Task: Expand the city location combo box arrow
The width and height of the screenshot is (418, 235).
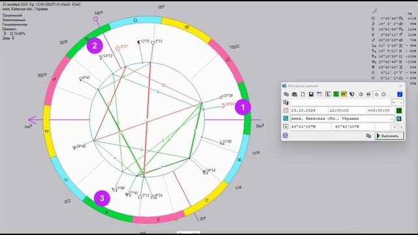Action: coord(392,119)
